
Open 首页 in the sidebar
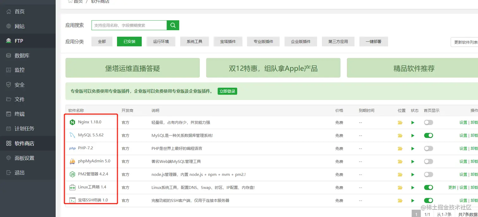(x=28, y=12)
